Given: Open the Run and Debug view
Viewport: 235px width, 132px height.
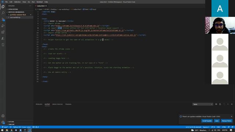Looking at the screenshot, I should point(3,26).
